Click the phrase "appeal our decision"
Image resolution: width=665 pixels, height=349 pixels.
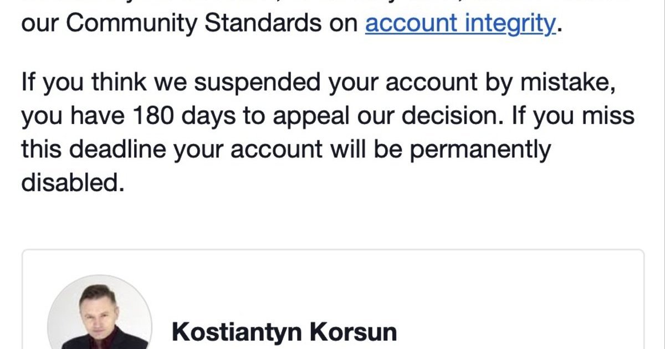(x=391, y=116)
